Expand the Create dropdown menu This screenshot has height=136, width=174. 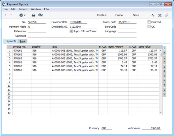pos(102,15)
